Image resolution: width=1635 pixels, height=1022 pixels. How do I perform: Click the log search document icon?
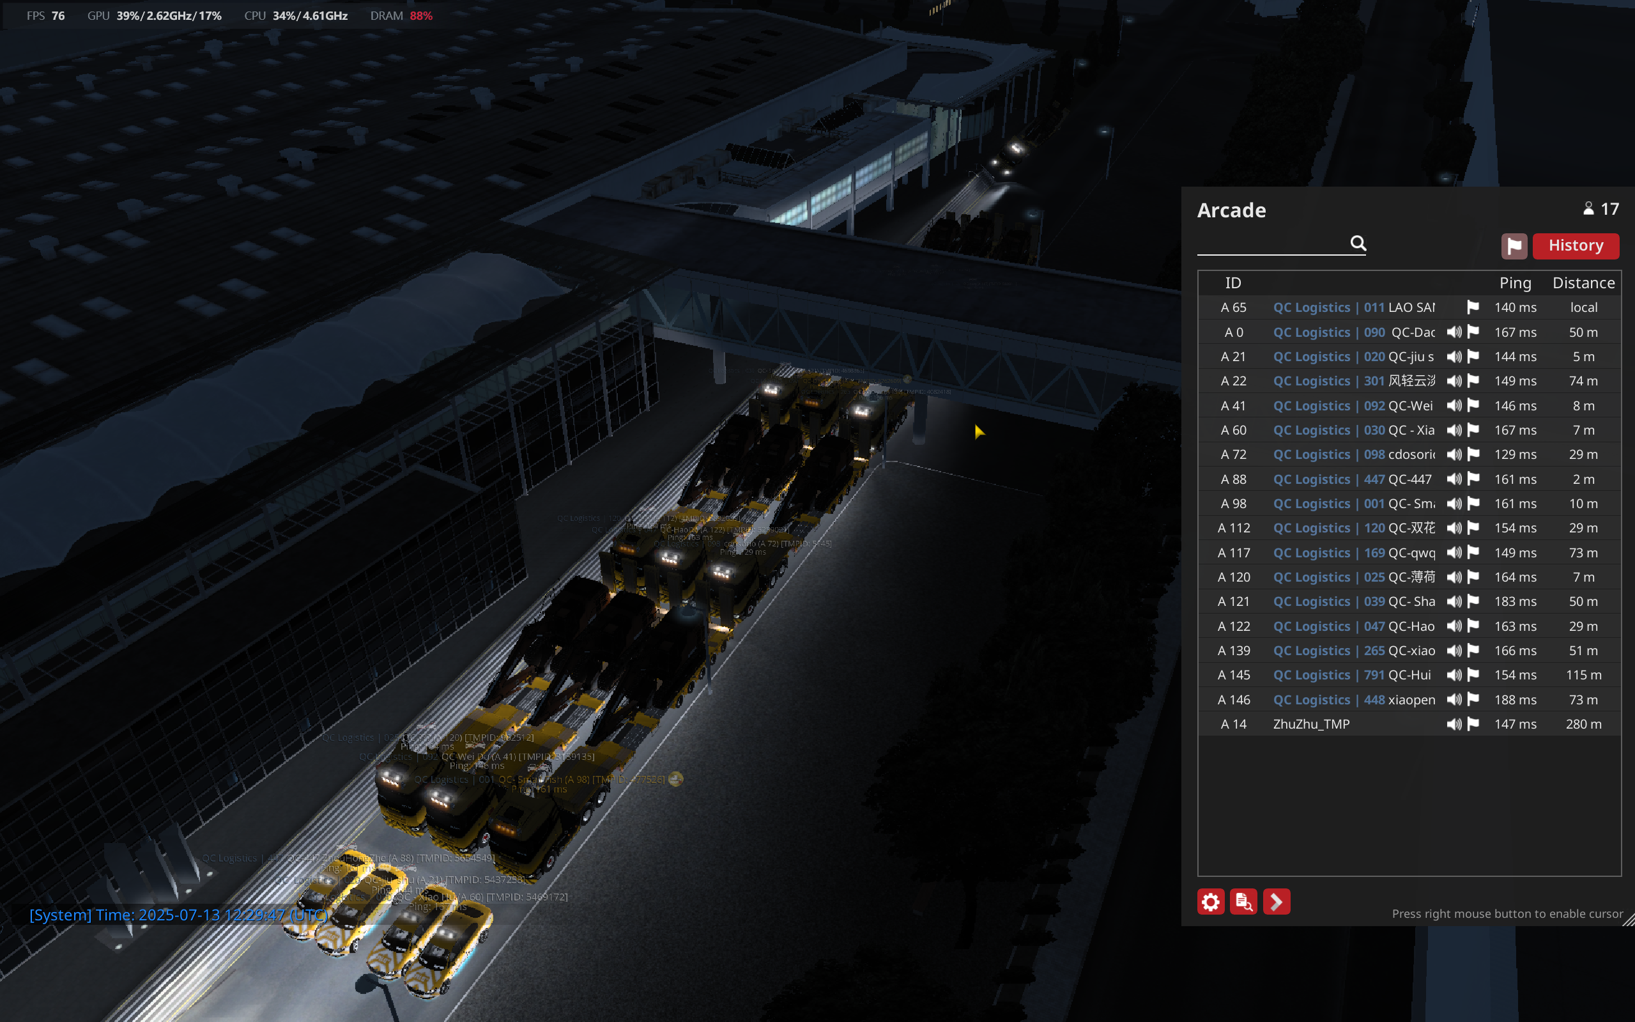click(x=1243, y=902)
